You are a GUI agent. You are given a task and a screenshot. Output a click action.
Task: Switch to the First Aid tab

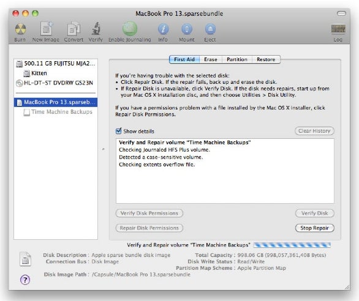click(184, 59)
